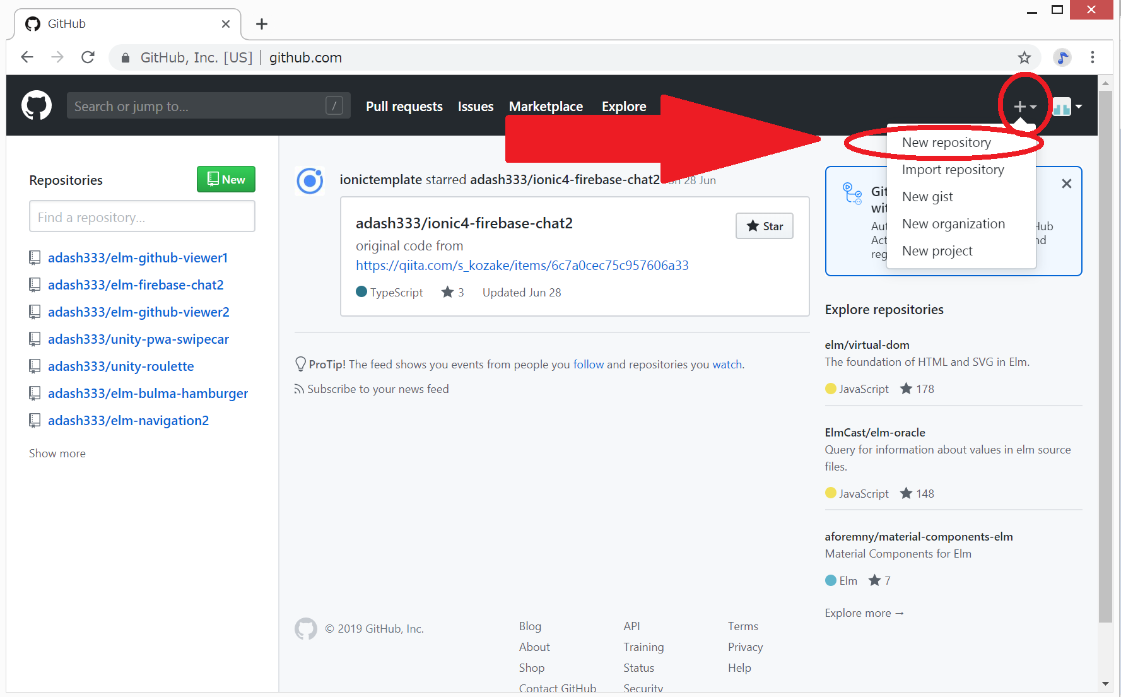
Task: Click the green New repository button
Action: click(226, 179)
